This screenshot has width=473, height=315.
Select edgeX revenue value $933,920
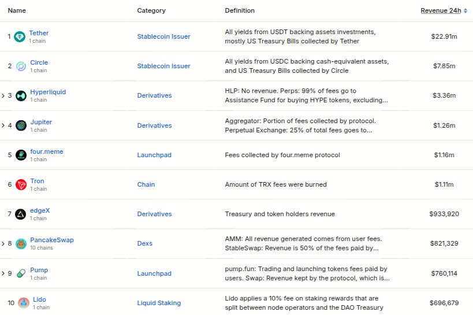tap(444, 214)
